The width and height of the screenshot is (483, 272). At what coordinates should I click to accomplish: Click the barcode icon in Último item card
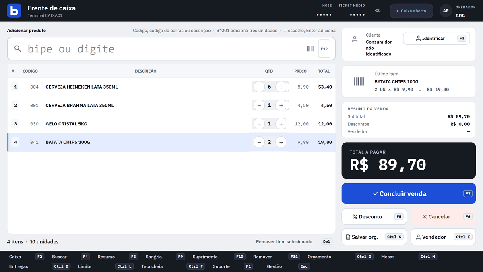point(359,81)
